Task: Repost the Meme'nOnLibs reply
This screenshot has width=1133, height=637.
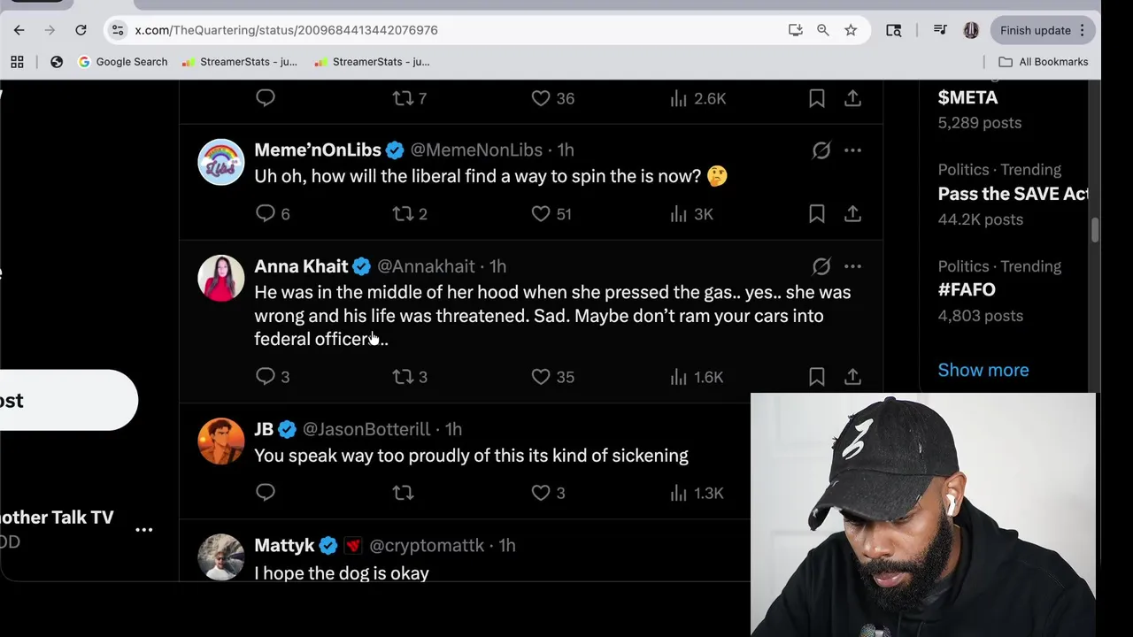Action: pos(404,214)
